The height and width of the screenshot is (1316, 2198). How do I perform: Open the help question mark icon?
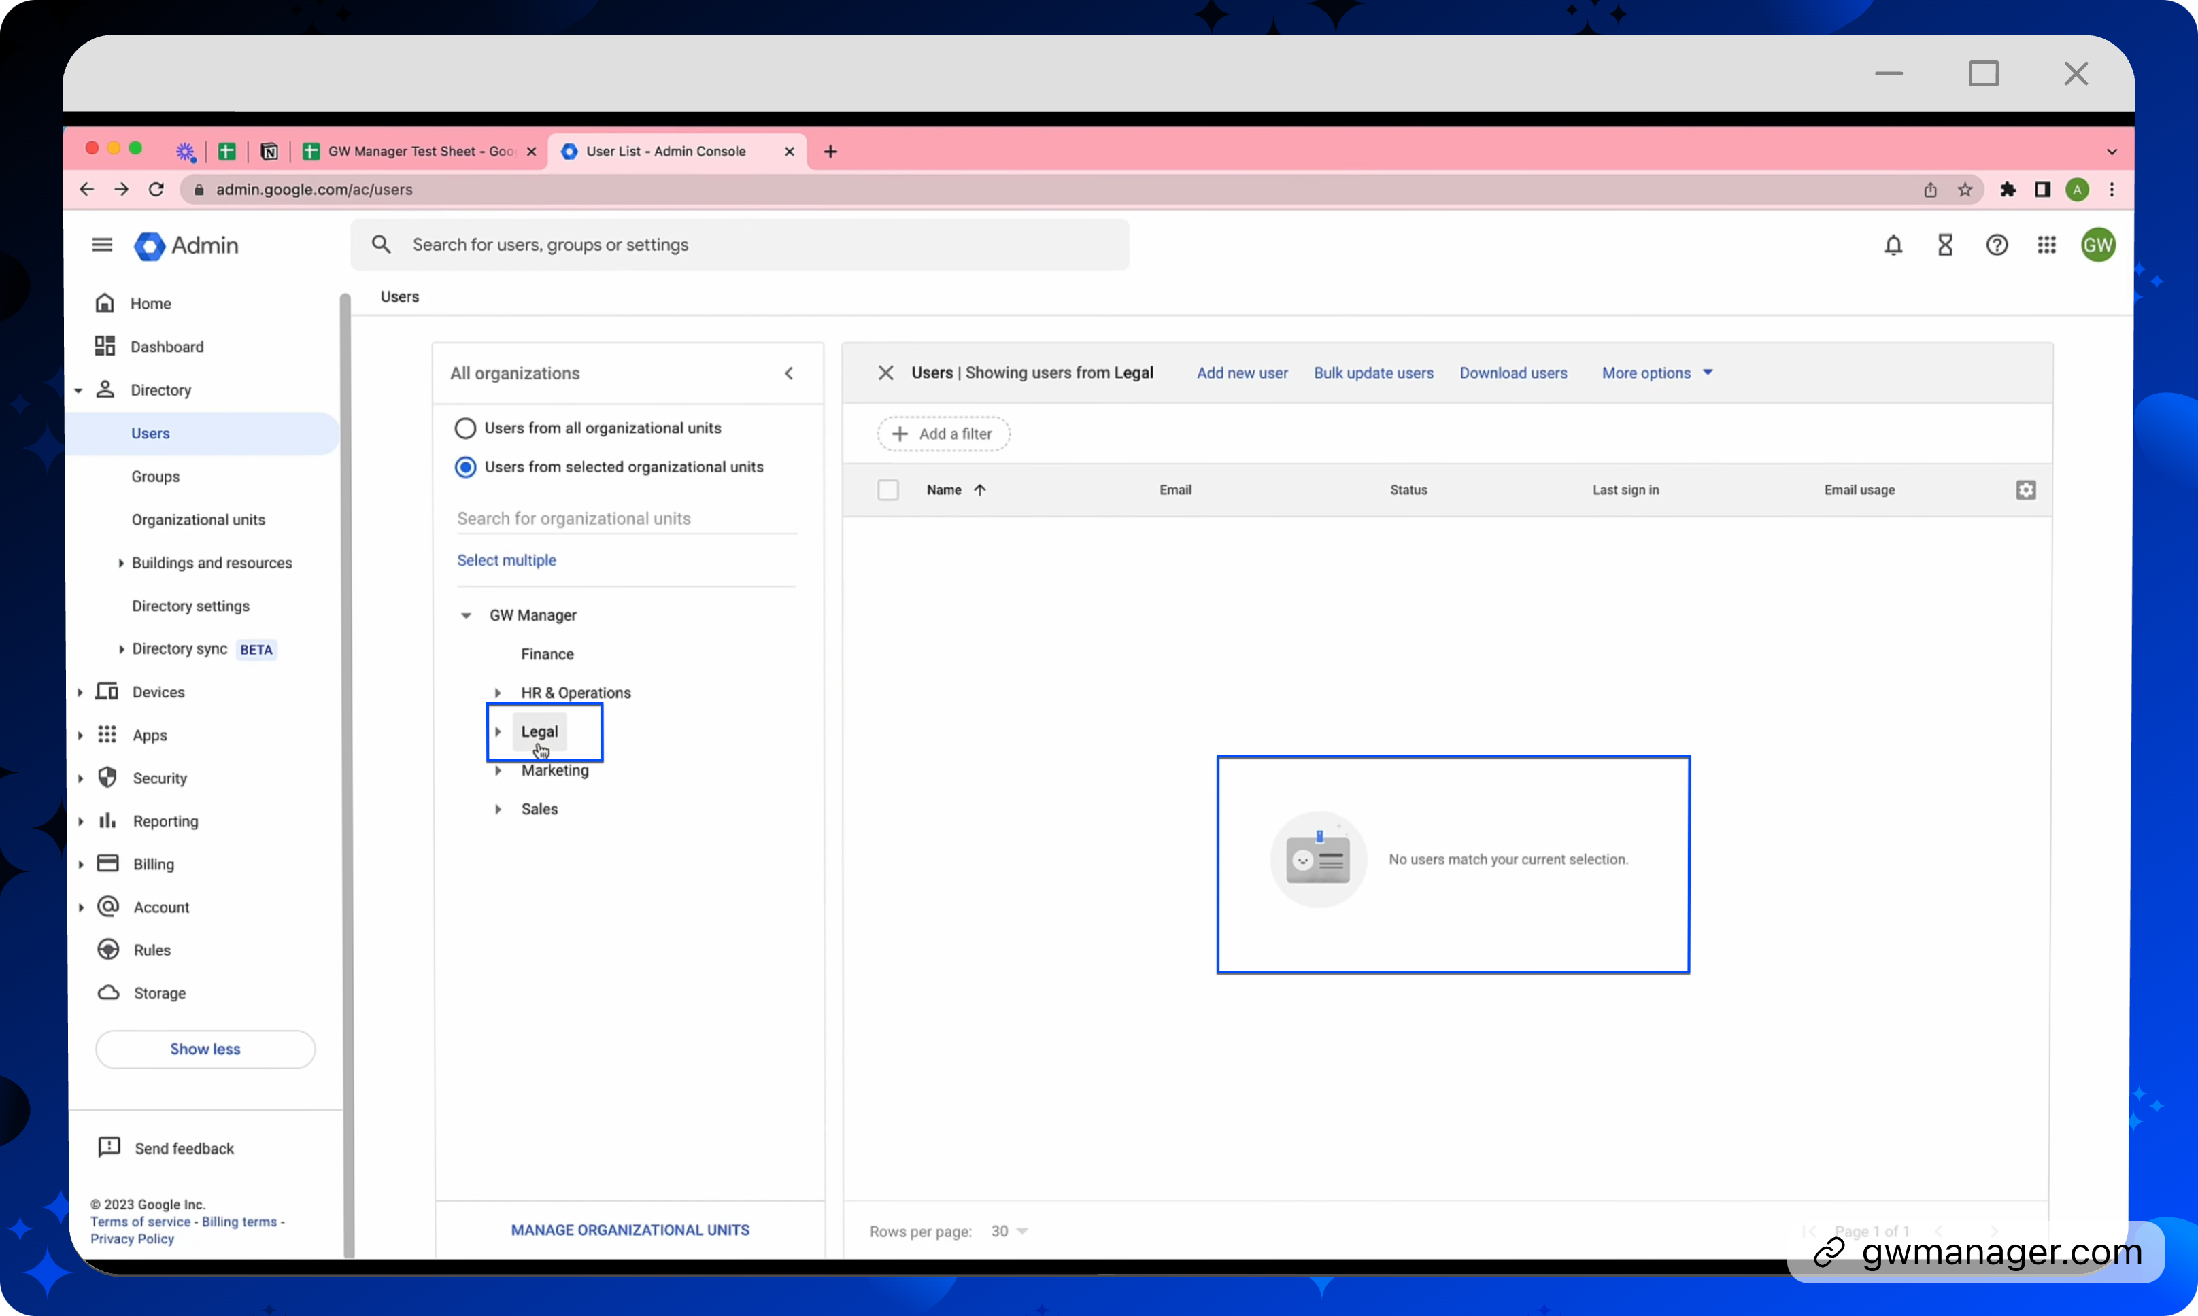[x=1996, y=245]
